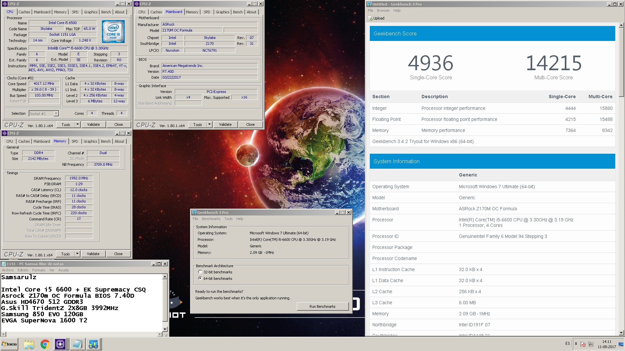
Task: Click the 4936 Single-Core Score value
Action: coord(431,63)
